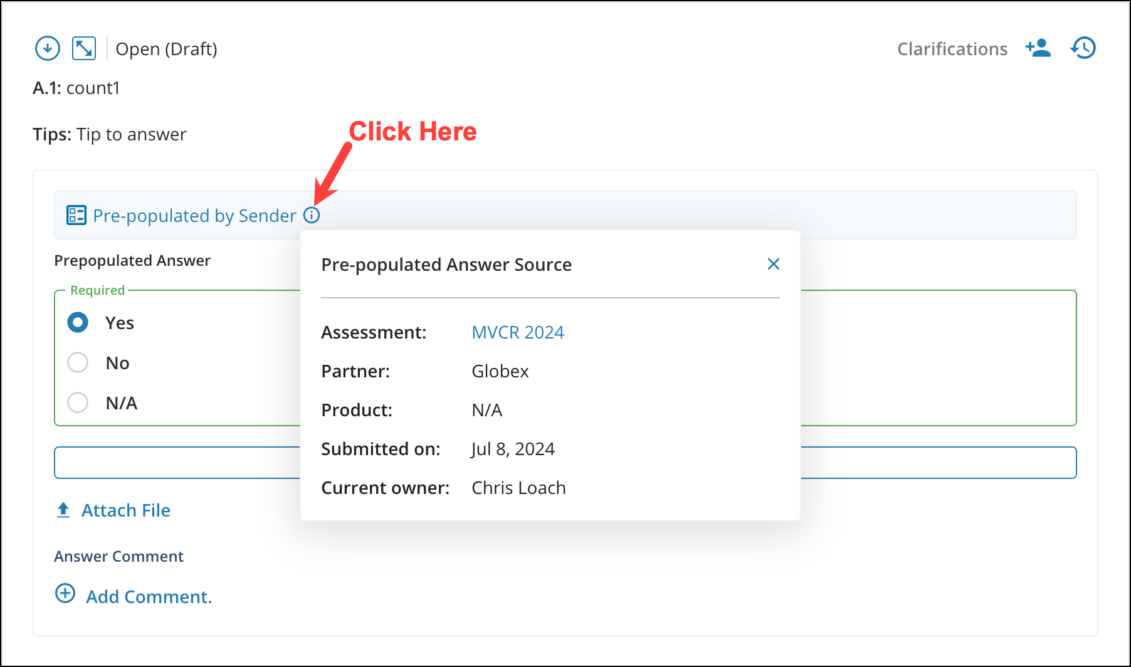Click the pre-populated list icon

[x=76, y=216]
